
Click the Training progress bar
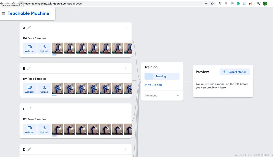click(x=162, y=76)
